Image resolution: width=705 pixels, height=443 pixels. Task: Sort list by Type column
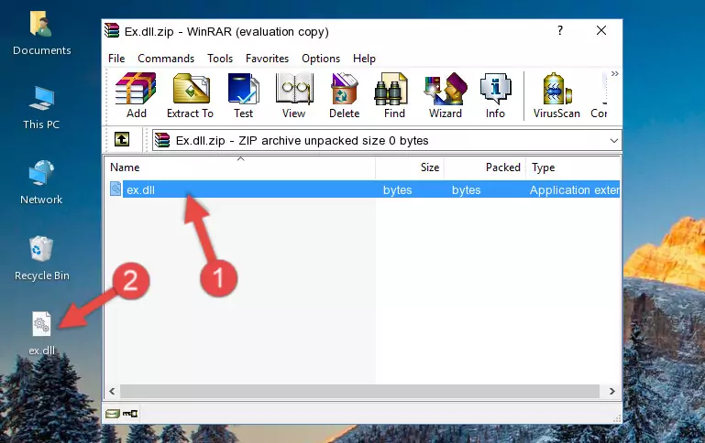pyautogui.click(x=573, y=167)
